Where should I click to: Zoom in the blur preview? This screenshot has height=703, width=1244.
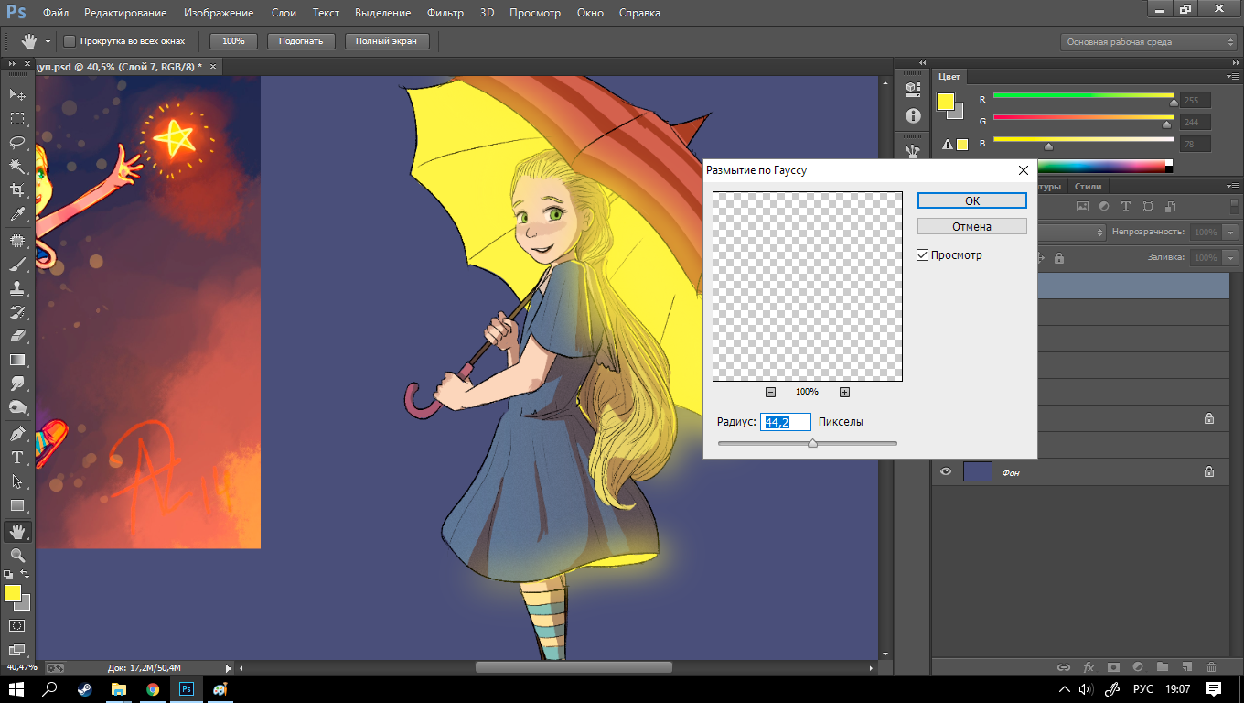[x=844, y=392]
